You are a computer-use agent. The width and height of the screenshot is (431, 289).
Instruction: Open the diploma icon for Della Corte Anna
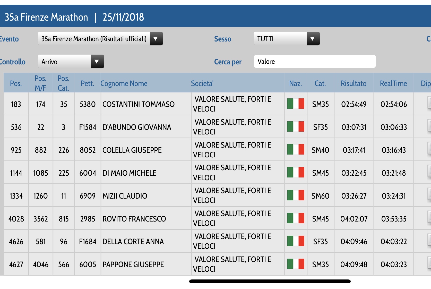click(x=429, y=241)
